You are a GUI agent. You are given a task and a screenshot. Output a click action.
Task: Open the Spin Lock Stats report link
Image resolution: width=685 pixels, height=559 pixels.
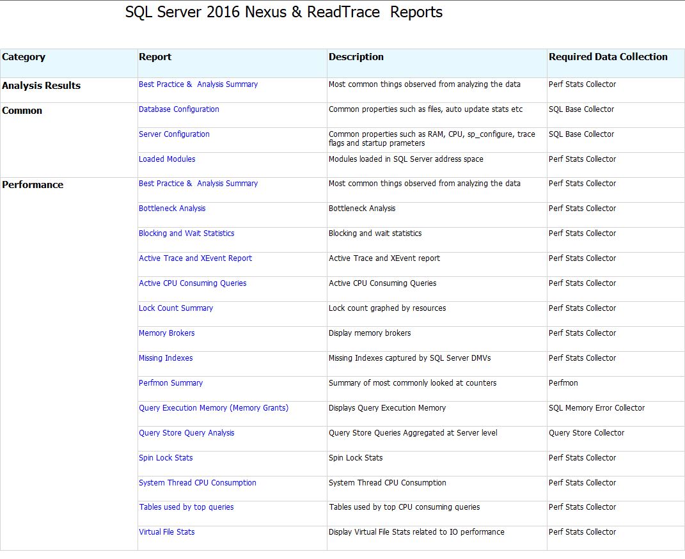click(x=166, y=458)
